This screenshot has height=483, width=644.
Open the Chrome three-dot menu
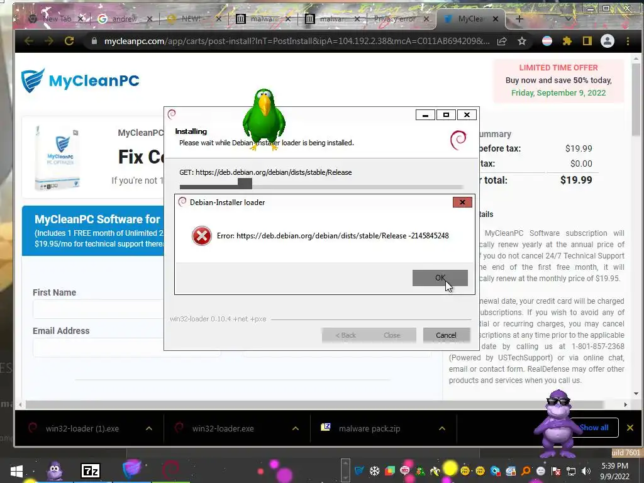coord(628,41)
